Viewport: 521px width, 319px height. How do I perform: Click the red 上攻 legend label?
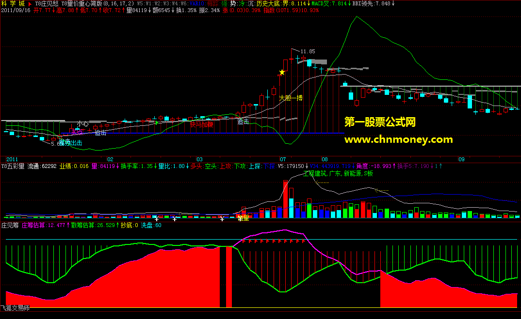[225, 166]
